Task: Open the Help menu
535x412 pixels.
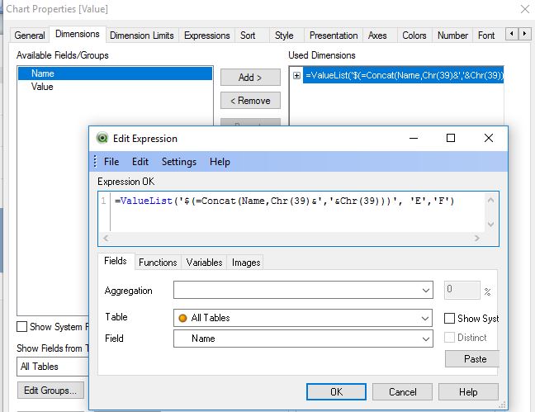Action: pos(220,162)
